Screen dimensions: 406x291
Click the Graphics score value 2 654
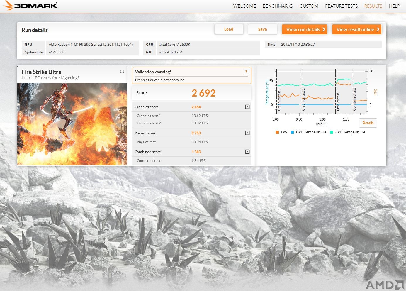pos(196,107)
